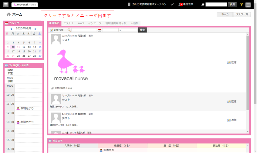Click the avatar of 10:39 post
This screenshot has height=153, width=257.
pyautogui.click(x=56, y=39)
